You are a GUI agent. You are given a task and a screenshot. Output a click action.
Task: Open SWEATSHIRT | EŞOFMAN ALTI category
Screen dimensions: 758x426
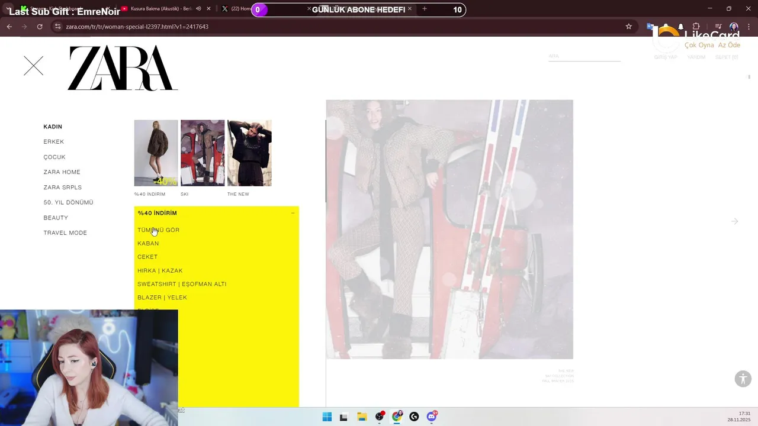(182, 285)
